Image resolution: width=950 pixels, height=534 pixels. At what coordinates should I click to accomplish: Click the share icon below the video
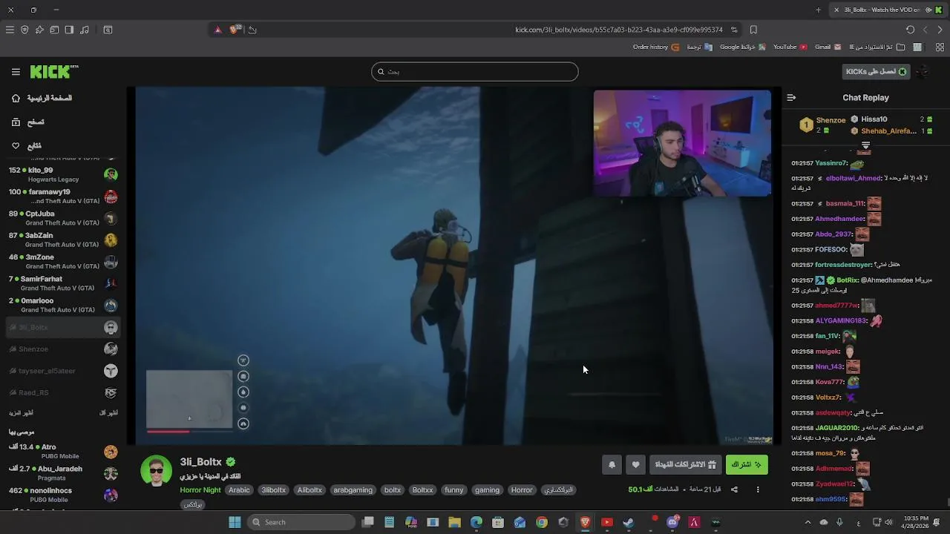pos(734,489)
